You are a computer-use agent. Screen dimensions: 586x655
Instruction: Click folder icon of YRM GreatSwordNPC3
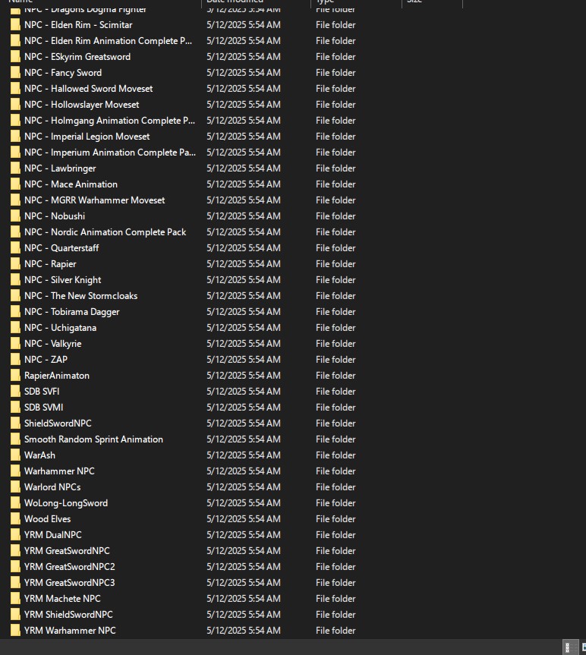click(x=15, y=583)
